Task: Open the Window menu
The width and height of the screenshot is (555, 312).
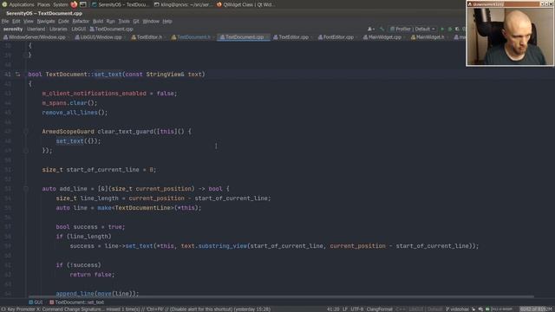Action: point(151,21)
